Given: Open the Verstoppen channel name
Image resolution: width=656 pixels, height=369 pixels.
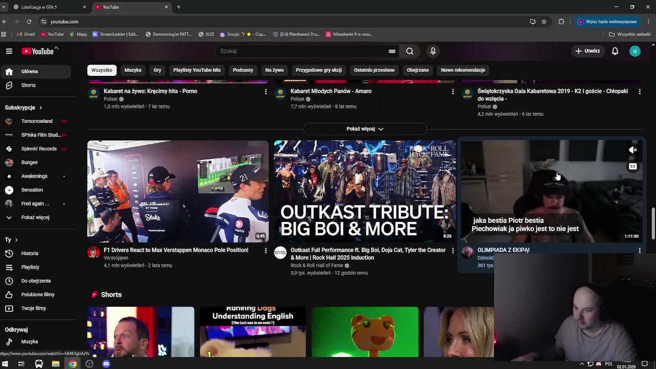Looking at the screenshot, I should pyautogui.click(x=116, y=258).
